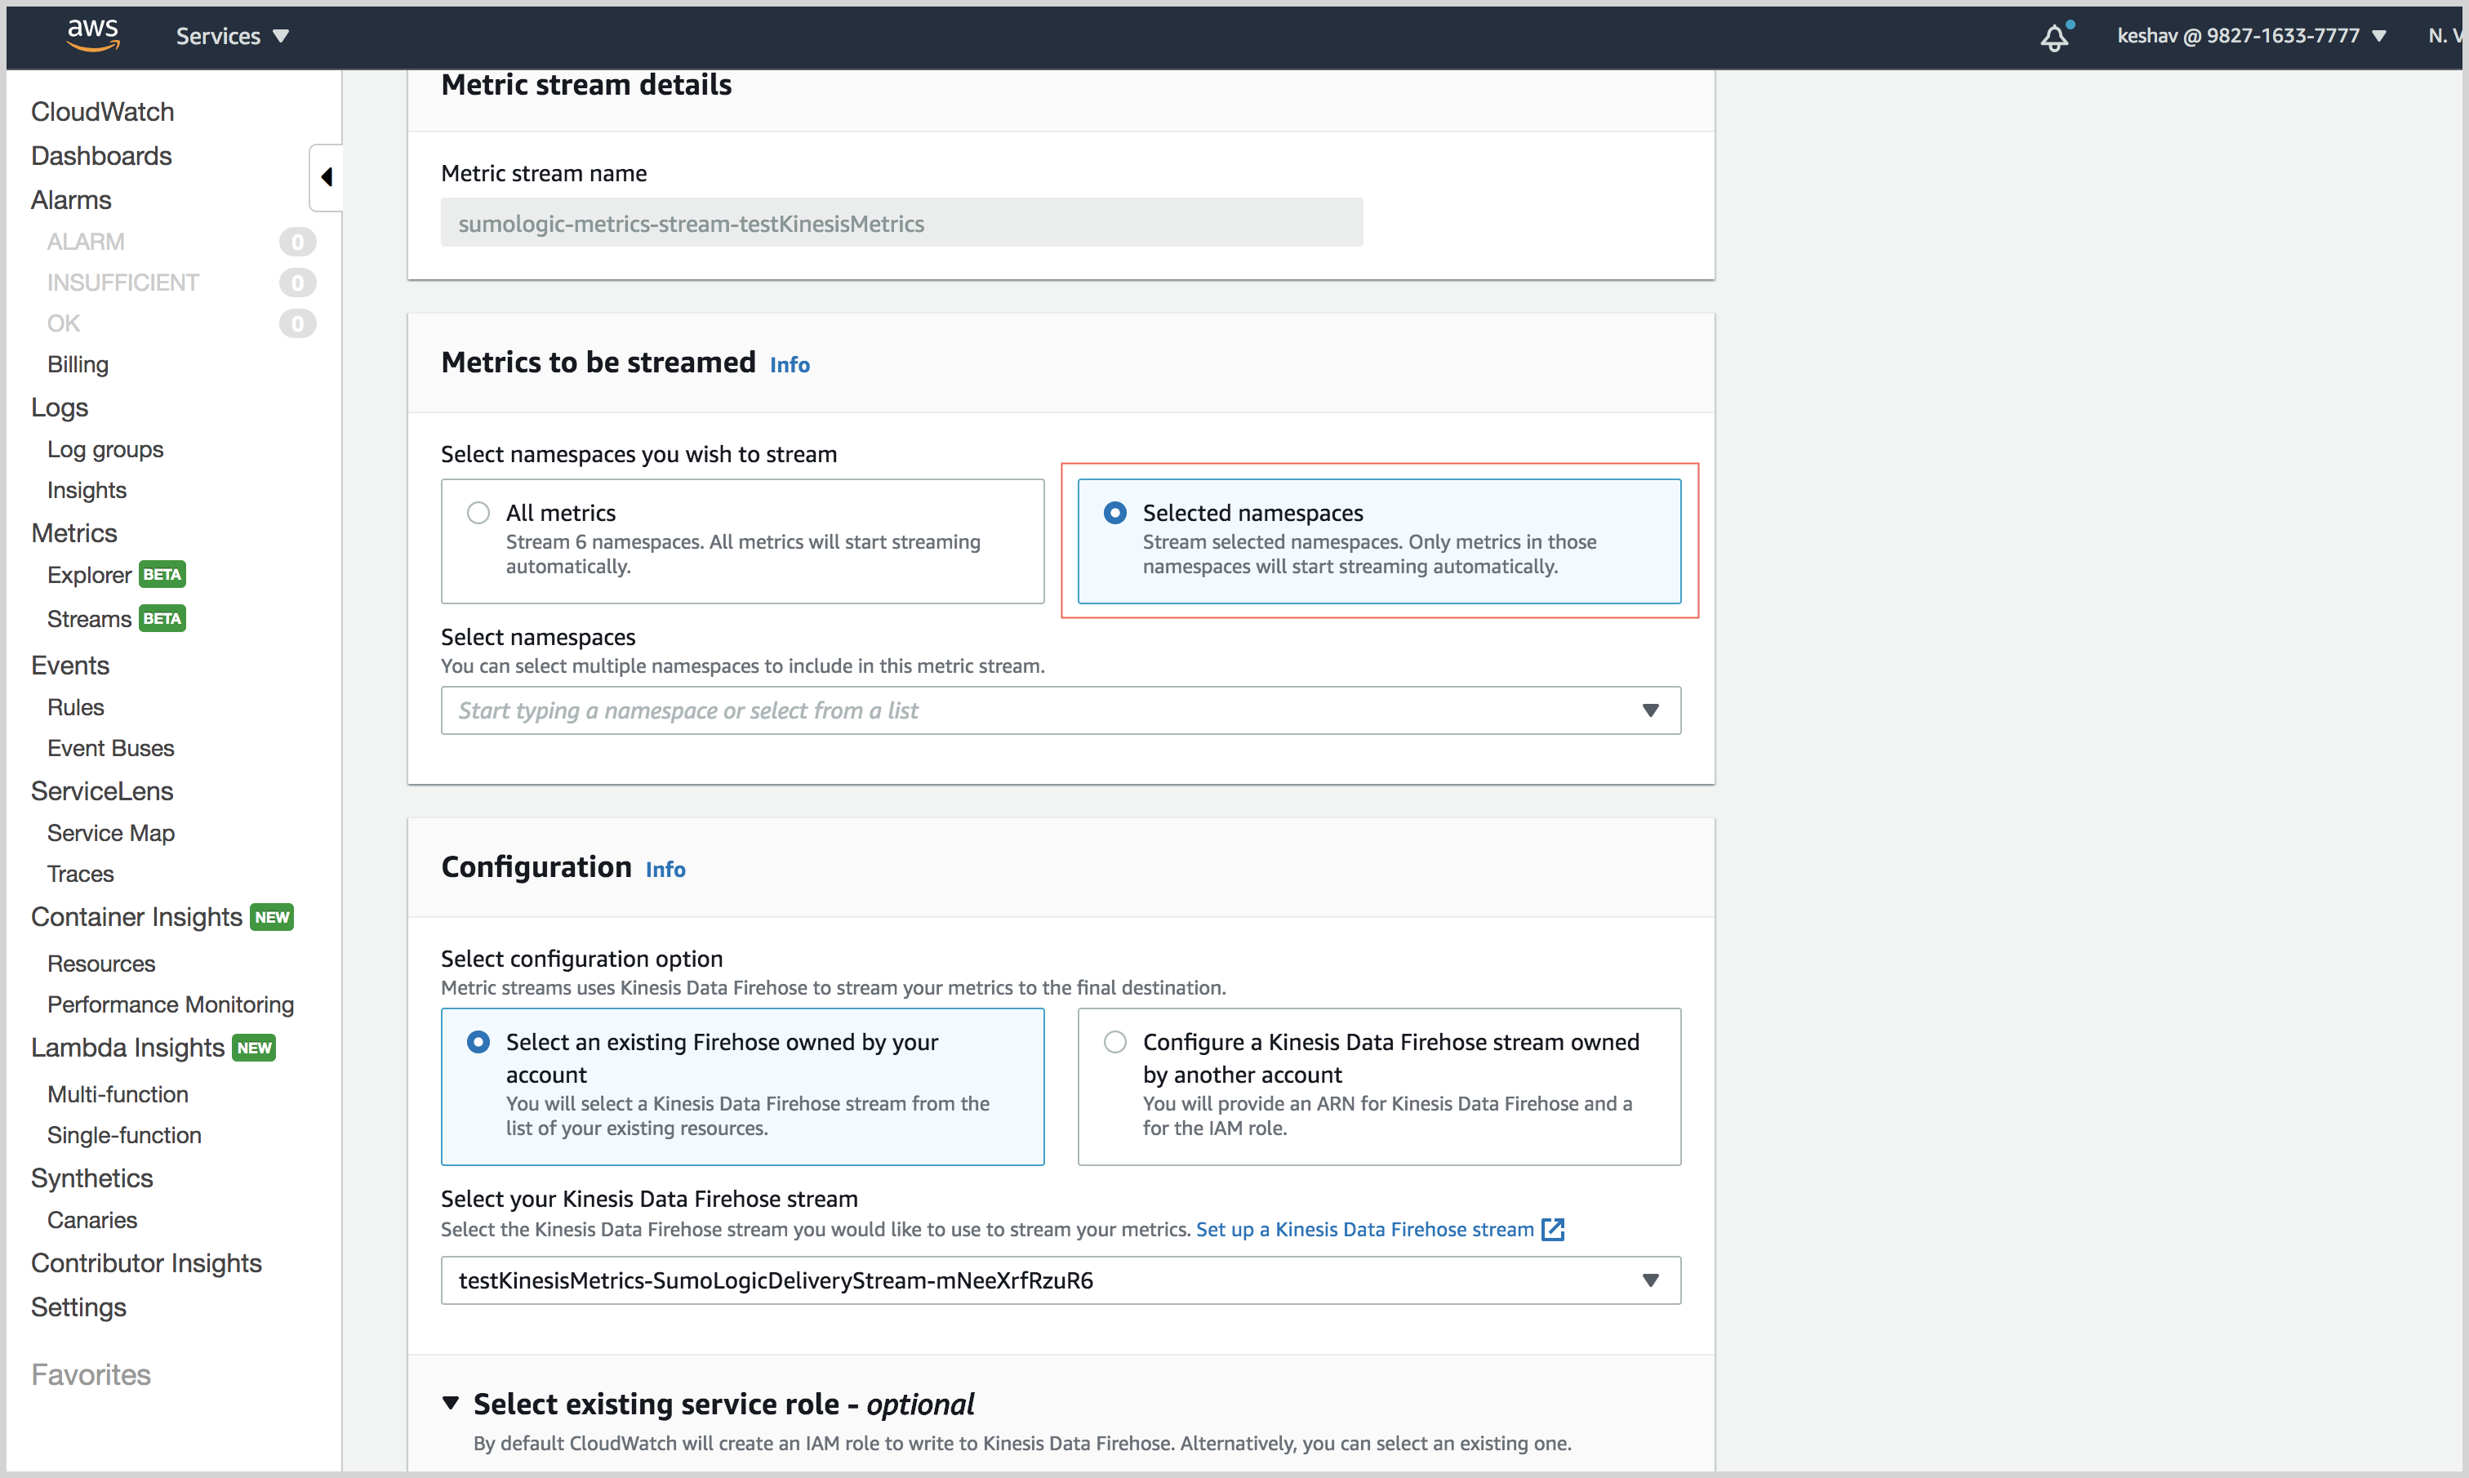Click the Metric stream name field

coord(901,223)
